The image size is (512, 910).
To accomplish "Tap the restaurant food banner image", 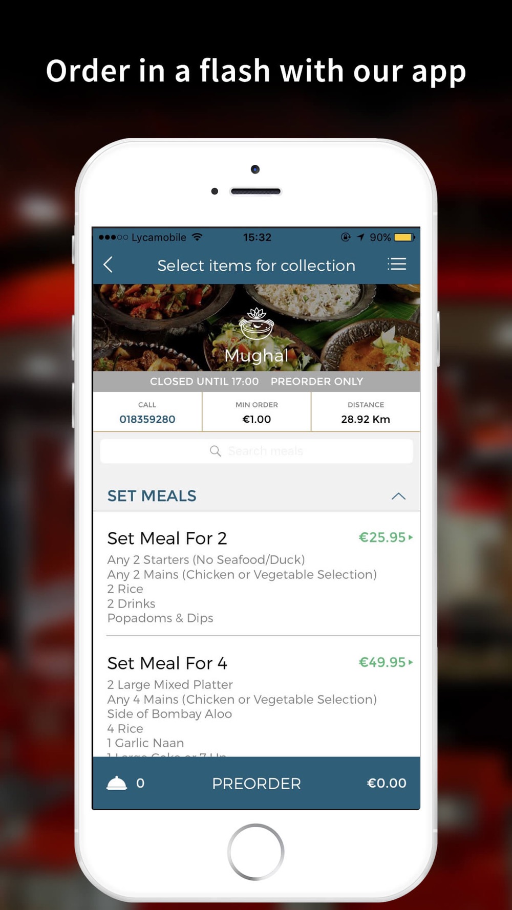I will 257,328.
